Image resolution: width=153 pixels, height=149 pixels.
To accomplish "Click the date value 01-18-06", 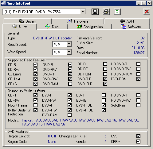I will click(138, 48).
